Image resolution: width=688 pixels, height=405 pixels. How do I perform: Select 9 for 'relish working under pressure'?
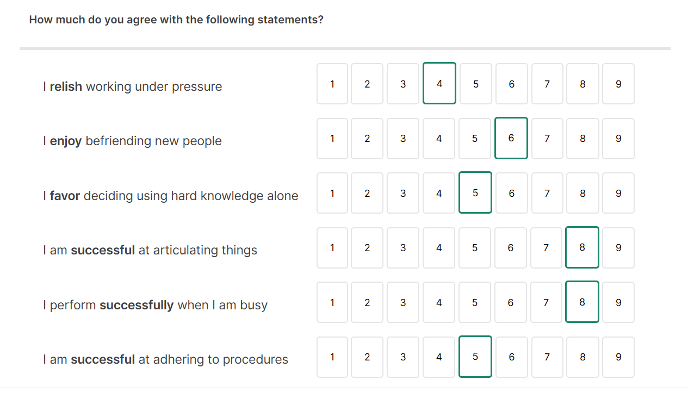point(618,84)
